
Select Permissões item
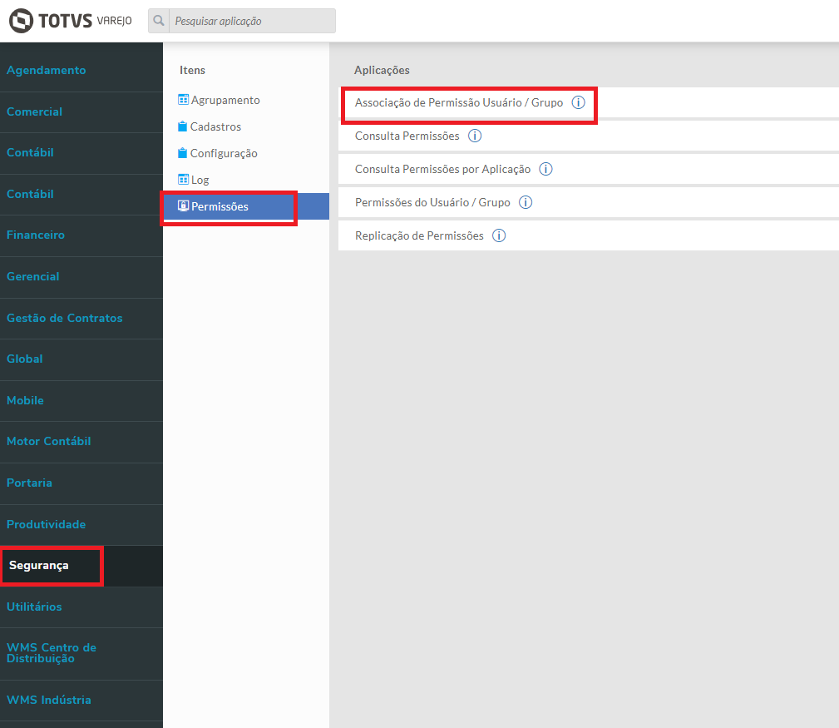(246, 206)
